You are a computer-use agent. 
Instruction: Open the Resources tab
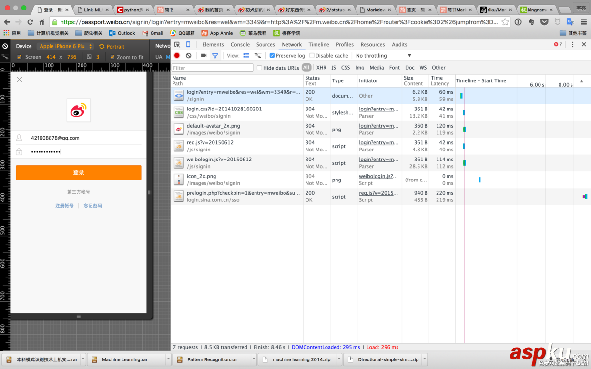tap(373, 44)
